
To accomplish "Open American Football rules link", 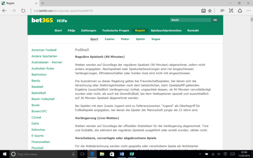I will click(x=44, y=50).
